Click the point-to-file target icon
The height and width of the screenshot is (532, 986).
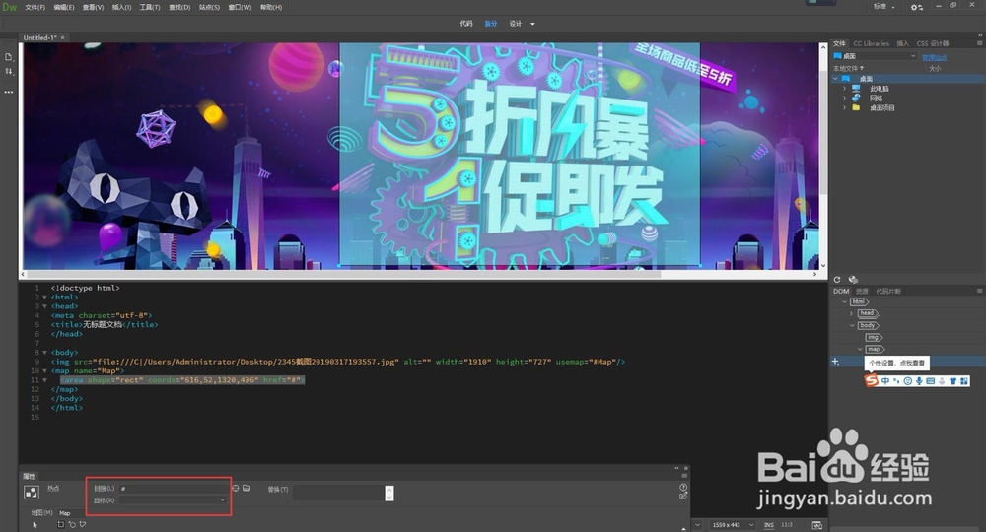pyautogui.click(x=236, y=488)
